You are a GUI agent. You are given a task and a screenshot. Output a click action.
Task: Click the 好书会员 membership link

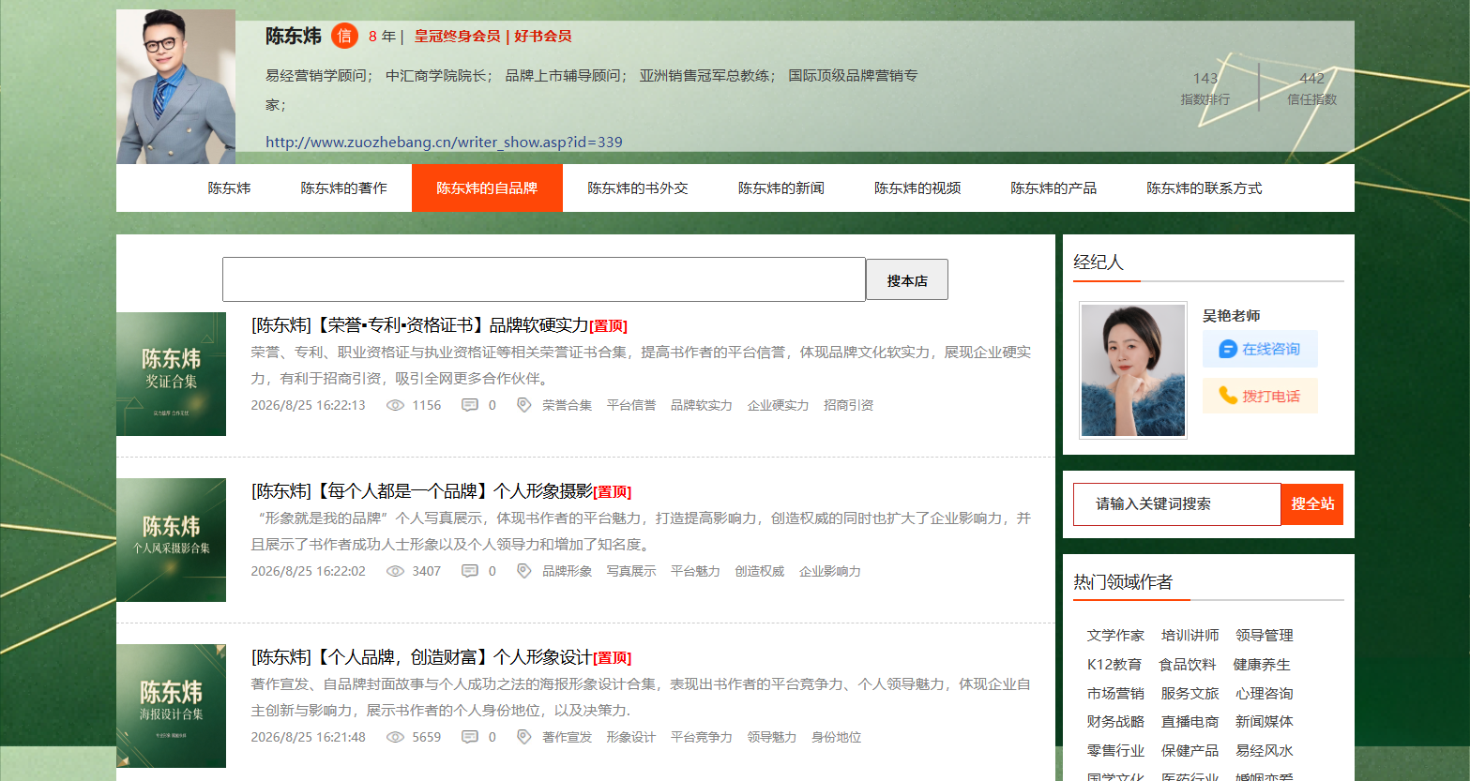[543, 37]
